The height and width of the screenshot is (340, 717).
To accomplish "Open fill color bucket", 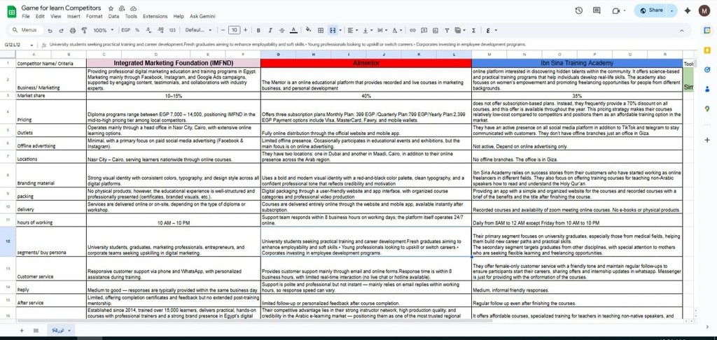I will [x=308, y=29].
